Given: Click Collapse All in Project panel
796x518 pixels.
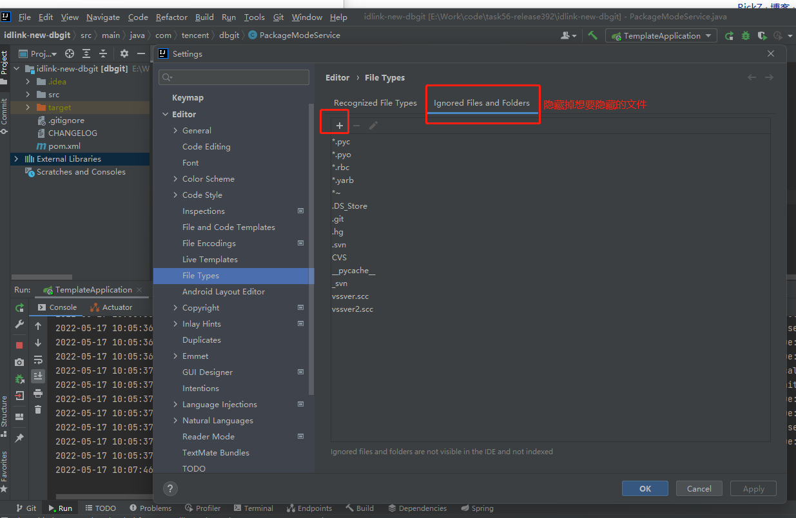Looking at the screenshot, I should pos(103,54).
